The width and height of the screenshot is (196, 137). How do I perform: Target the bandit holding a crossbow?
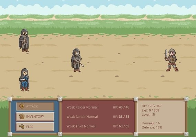point(77,60)
